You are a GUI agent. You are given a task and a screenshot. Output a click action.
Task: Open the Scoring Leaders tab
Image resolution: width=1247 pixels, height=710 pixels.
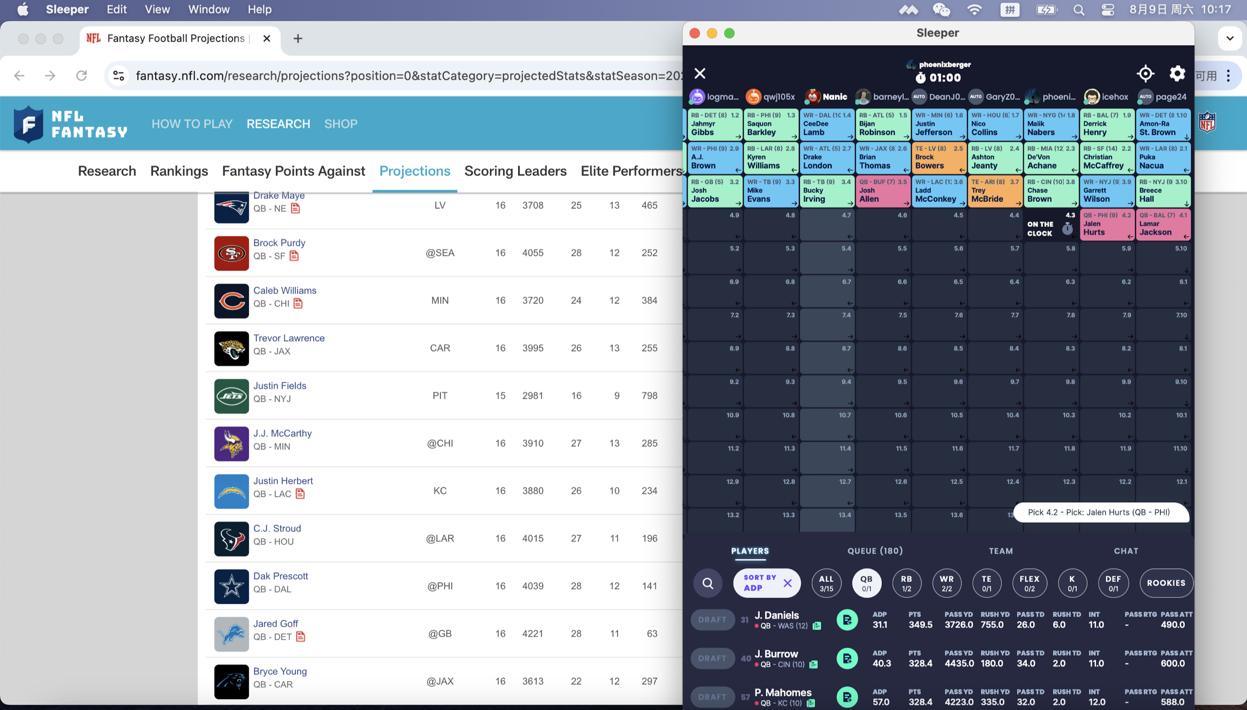515,171
